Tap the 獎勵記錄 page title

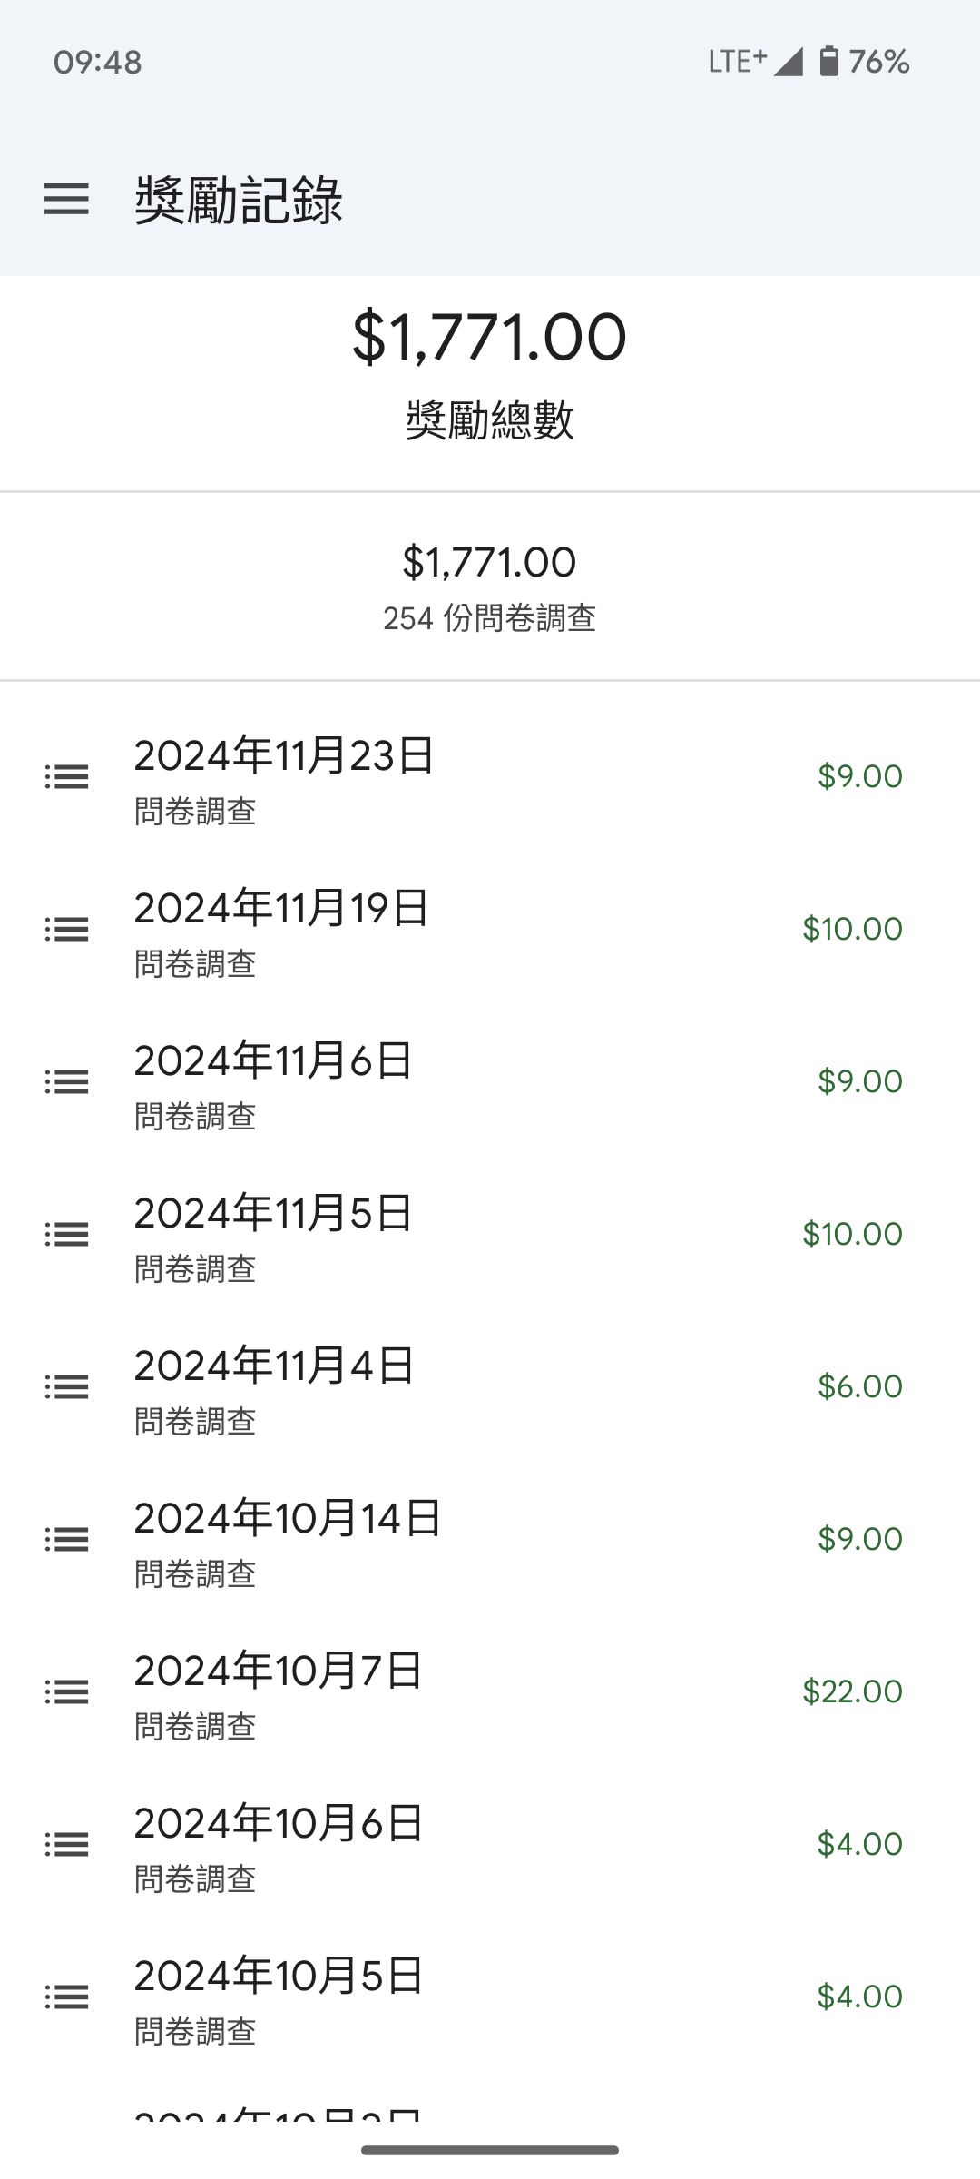point(239,200)
